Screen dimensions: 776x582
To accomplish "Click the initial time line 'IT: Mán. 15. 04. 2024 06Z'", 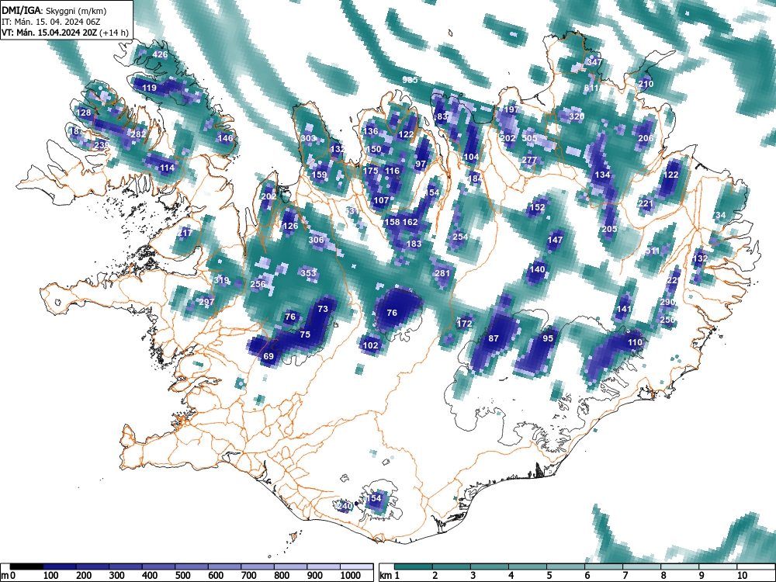I will [x=53, y=22].
